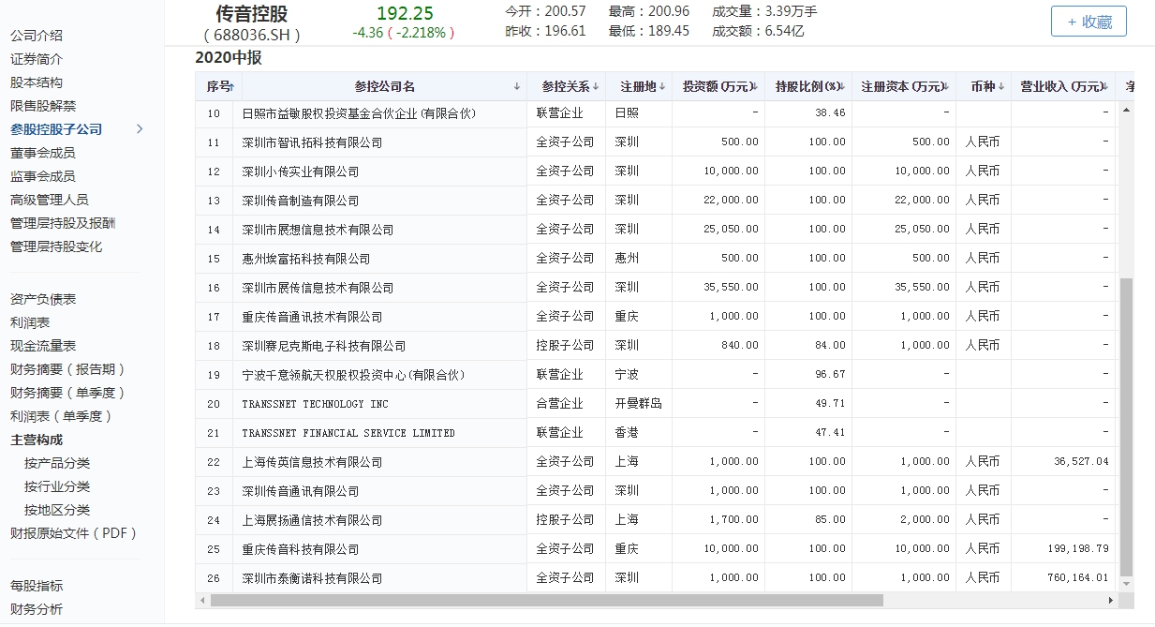This screenshot has width=1155, height=627.
Task: Open 董事会成员 in sidebar
Action: coord(43,153)
